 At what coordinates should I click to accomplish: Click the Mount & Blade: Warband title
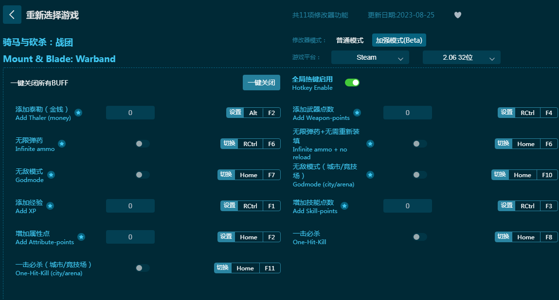point(59,59)
